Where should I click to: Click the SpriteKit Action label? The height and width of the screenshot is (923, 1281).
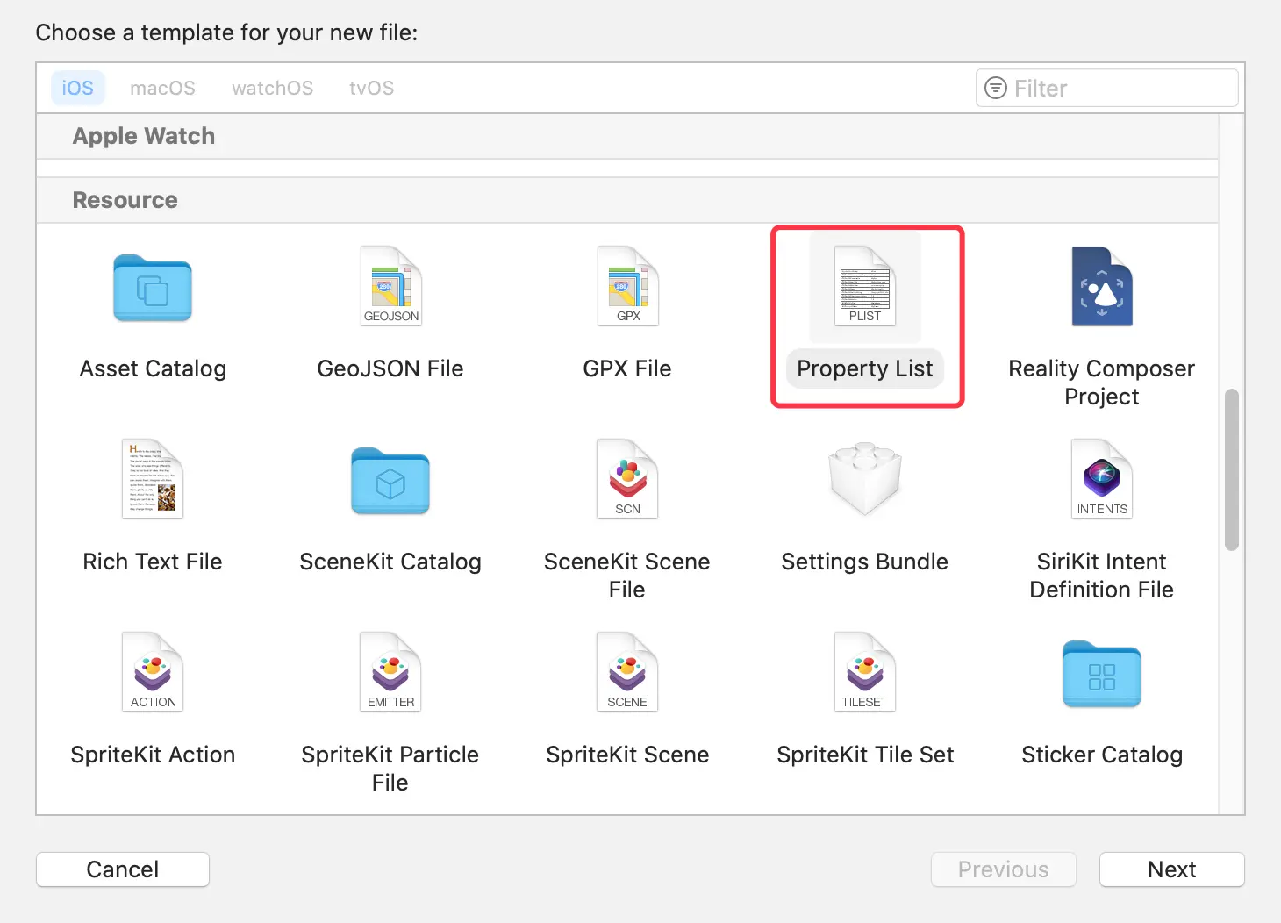(153, 755)
